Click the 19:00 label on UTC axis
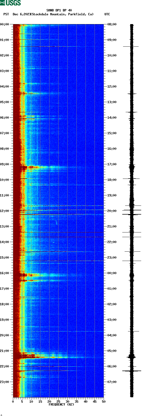Image resolution: width=143 pixels, height=418 pixels. (x=112, y=195)
